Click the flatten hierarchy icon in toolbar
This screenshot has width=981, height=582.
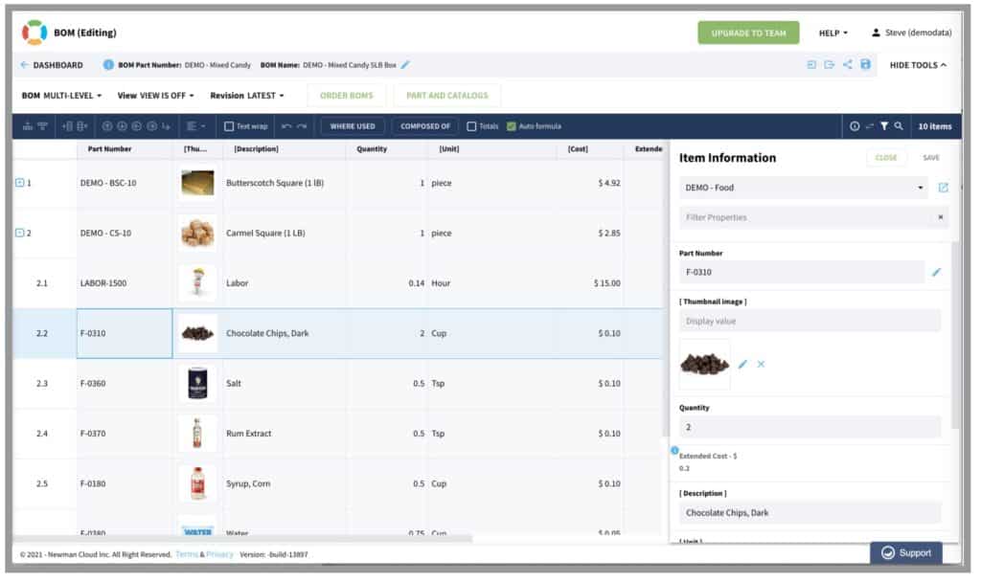28,126
